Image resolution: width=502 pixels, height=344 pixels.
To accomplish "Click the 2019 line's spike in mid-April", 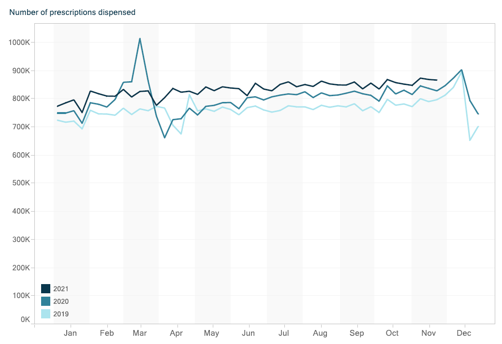I will [190, 95].
